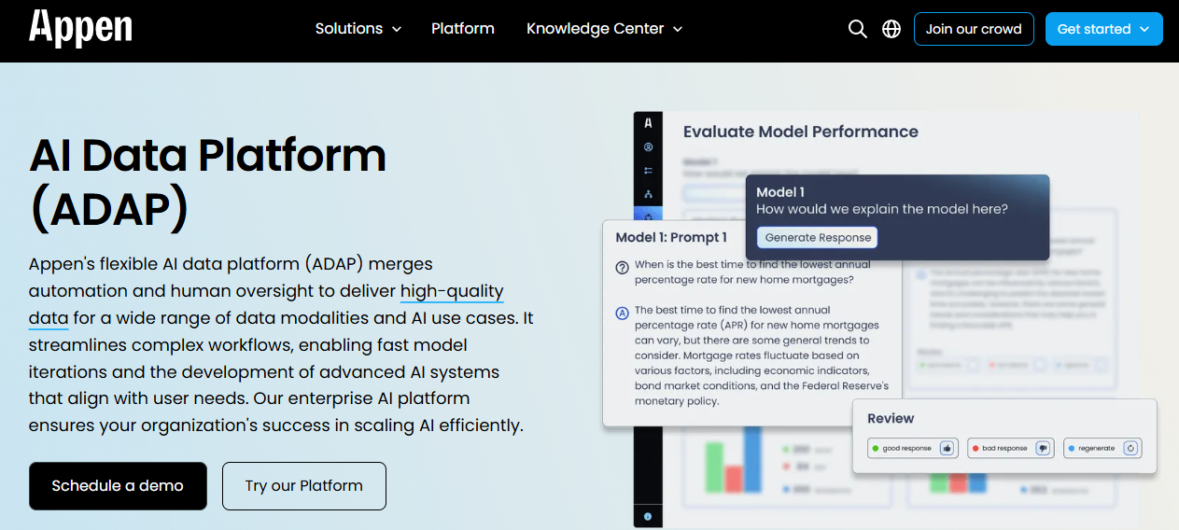This screenshot has width=1179, height=530.
Task: Click Try our Platform button
Action: point(304,486)
